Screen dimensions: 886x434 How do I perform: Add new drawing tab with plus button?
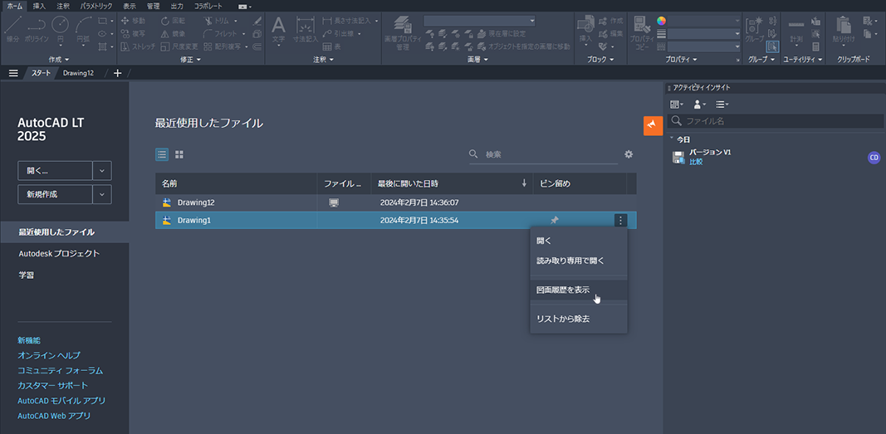(118, 73)
